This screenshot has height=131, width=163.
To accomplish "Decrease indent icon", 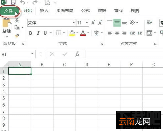I will click(x=132, y=33).
